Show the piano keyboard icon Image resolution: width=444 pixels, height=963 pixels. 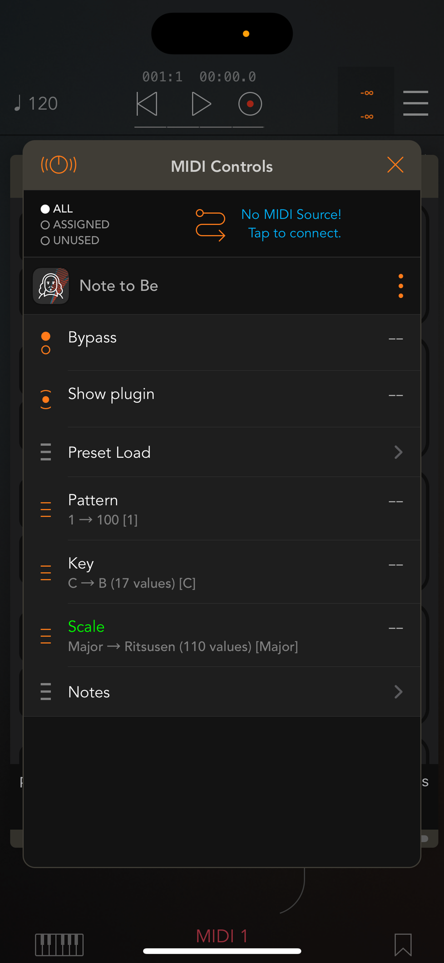coord(59,944)
